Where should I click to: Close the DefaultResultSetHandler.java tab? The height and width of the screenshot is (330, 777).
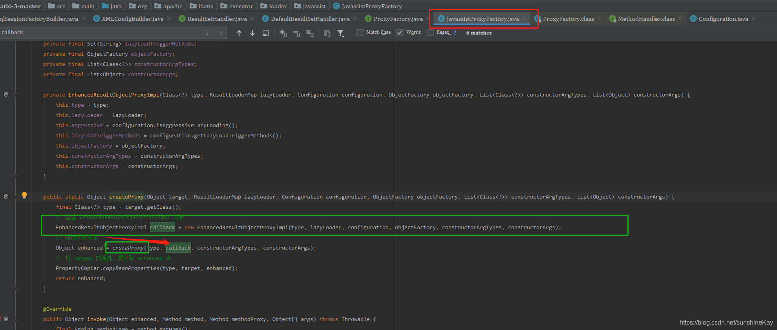[x=355, y=18]
